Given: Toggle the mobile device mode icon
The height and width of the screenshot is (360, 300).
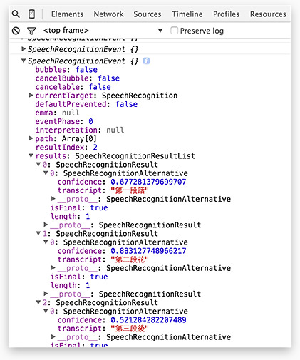Looking at the screenshot, I should pyautogui.click(x=32, y=14).
